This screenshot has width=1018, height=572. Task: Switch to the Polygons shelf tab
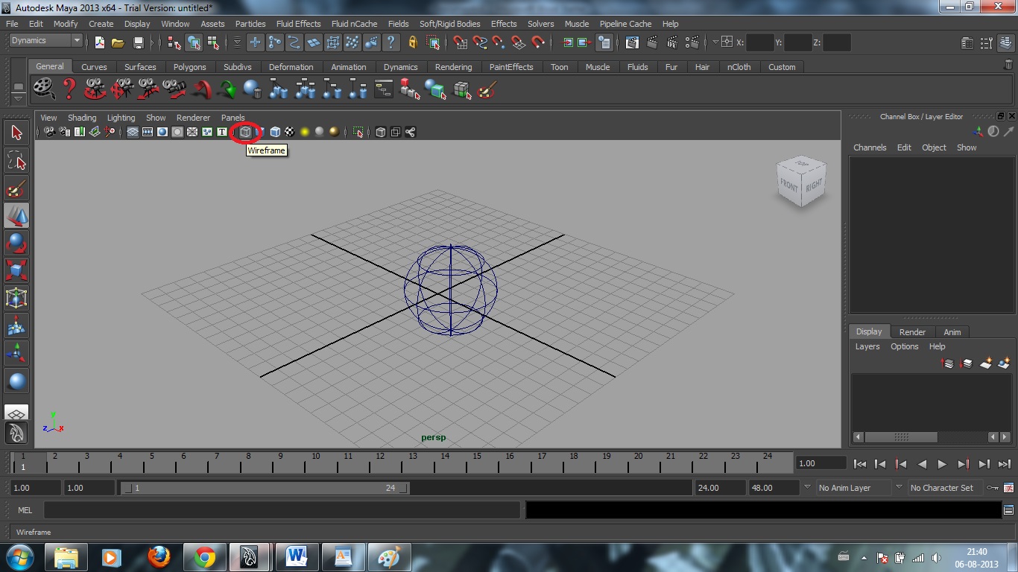[189, 67]
